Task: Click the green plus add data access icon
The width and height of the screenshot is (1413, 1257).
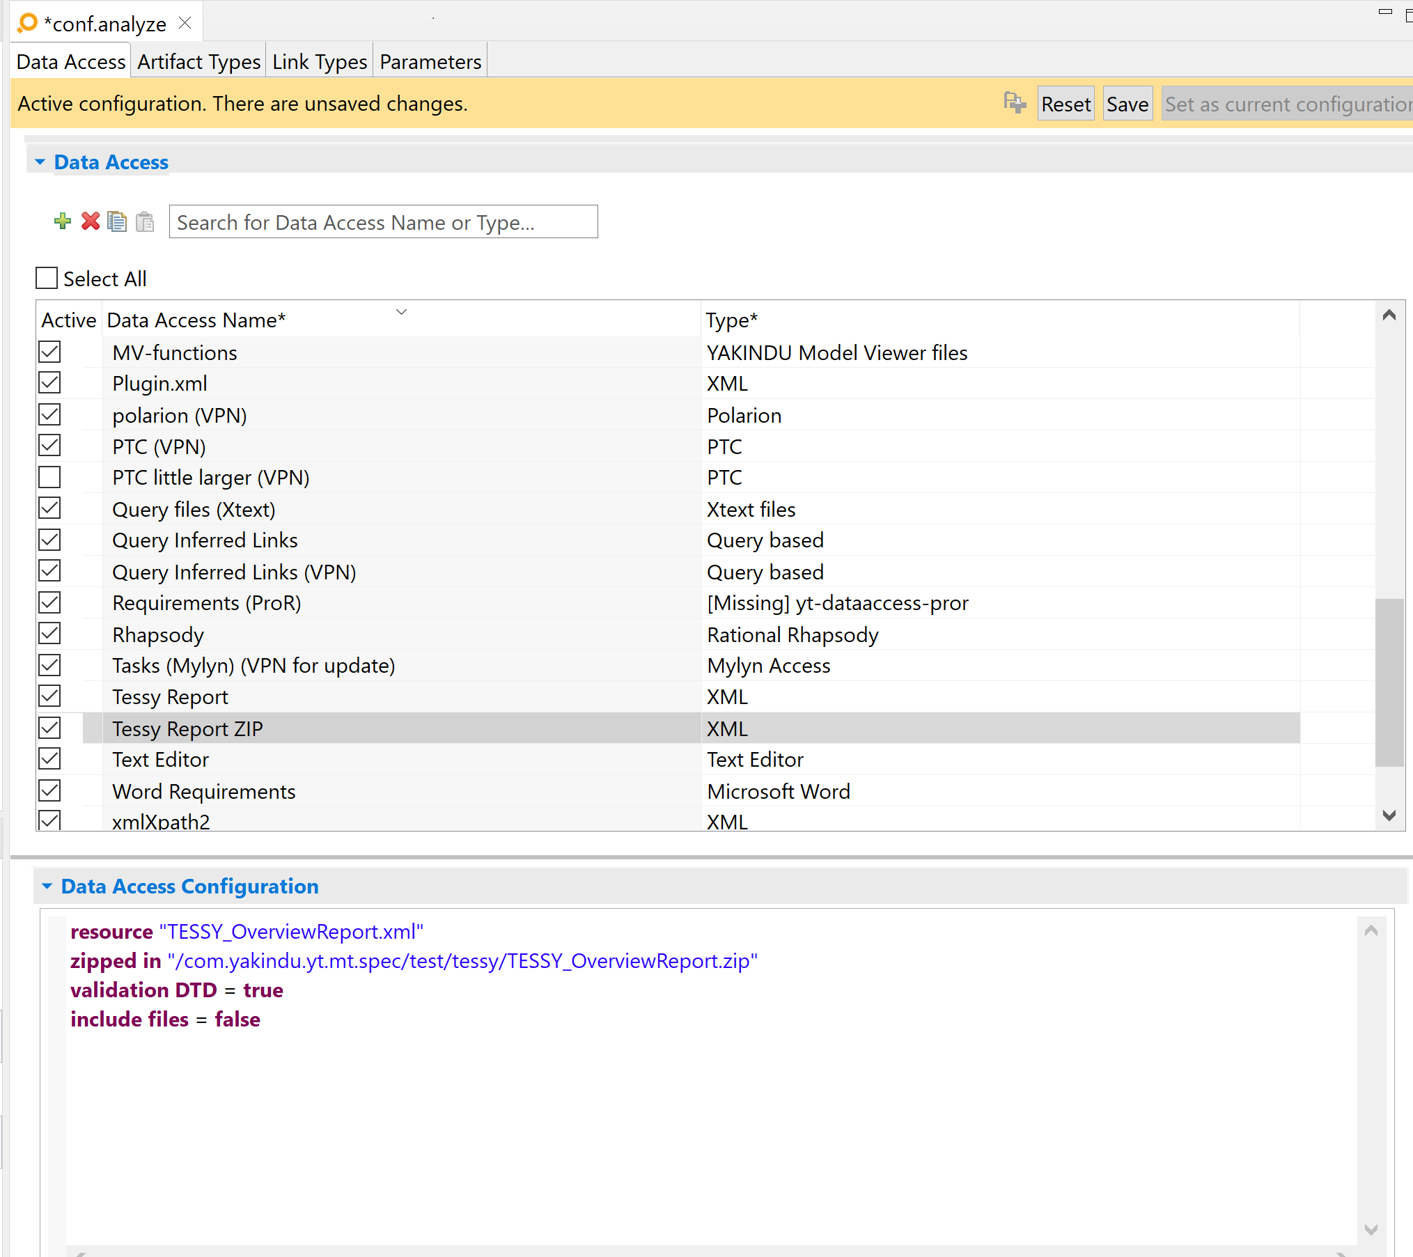Action: tap(63, 221)
